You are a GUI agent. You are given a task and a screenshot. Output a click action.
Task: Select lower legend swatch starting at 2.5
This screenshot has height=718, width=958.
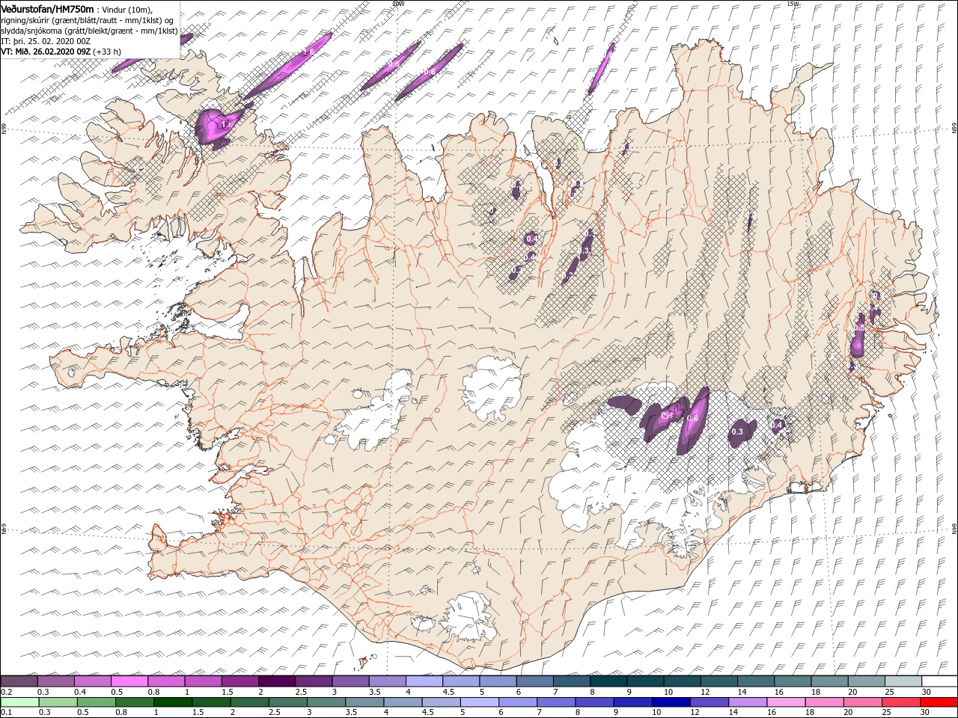[x=287, y=702]
